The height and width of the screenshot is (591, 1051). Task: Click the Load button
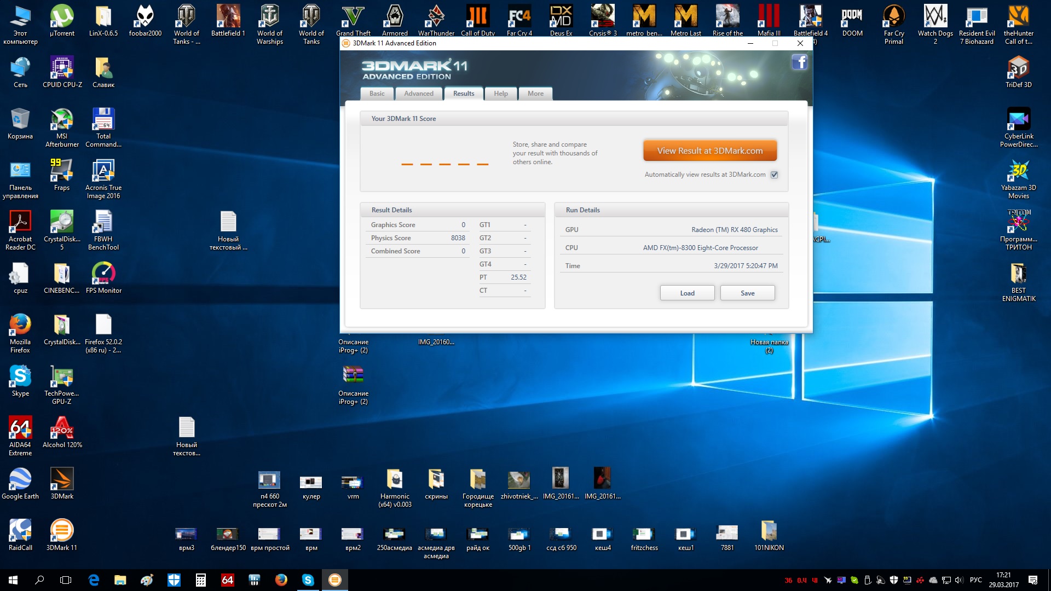(687, 293)
